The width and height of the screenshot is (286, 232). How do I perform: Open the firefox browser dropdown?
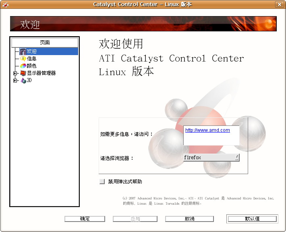point(211,157)
